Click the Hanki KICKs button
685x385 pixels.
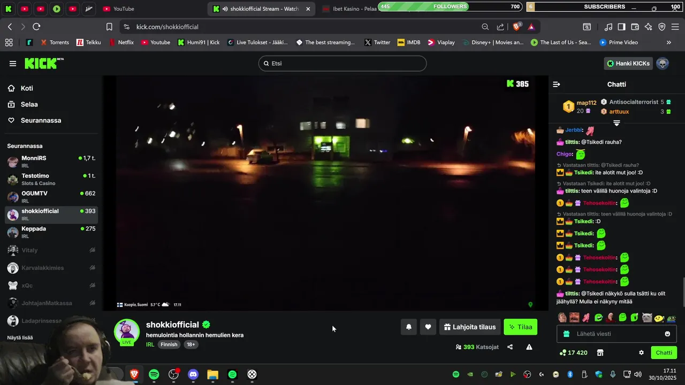point(628,63)
